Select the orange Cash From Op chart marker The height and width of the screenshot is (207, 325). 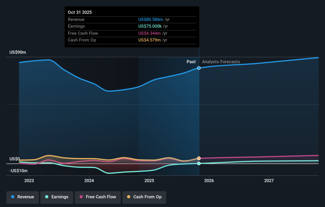coord(199,158)
